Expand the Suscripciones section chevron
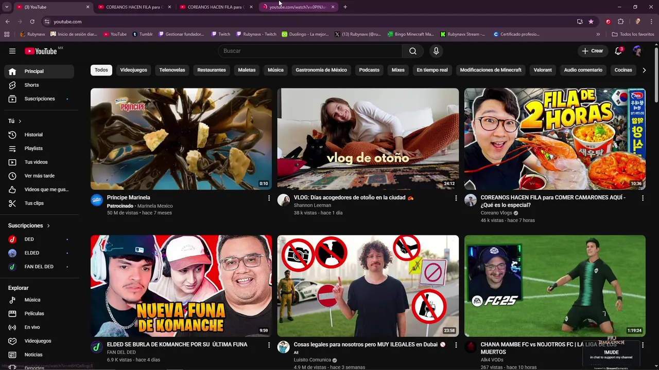This screenshot has height=370, width=659. pyautogui.click(x=48, y=226)
